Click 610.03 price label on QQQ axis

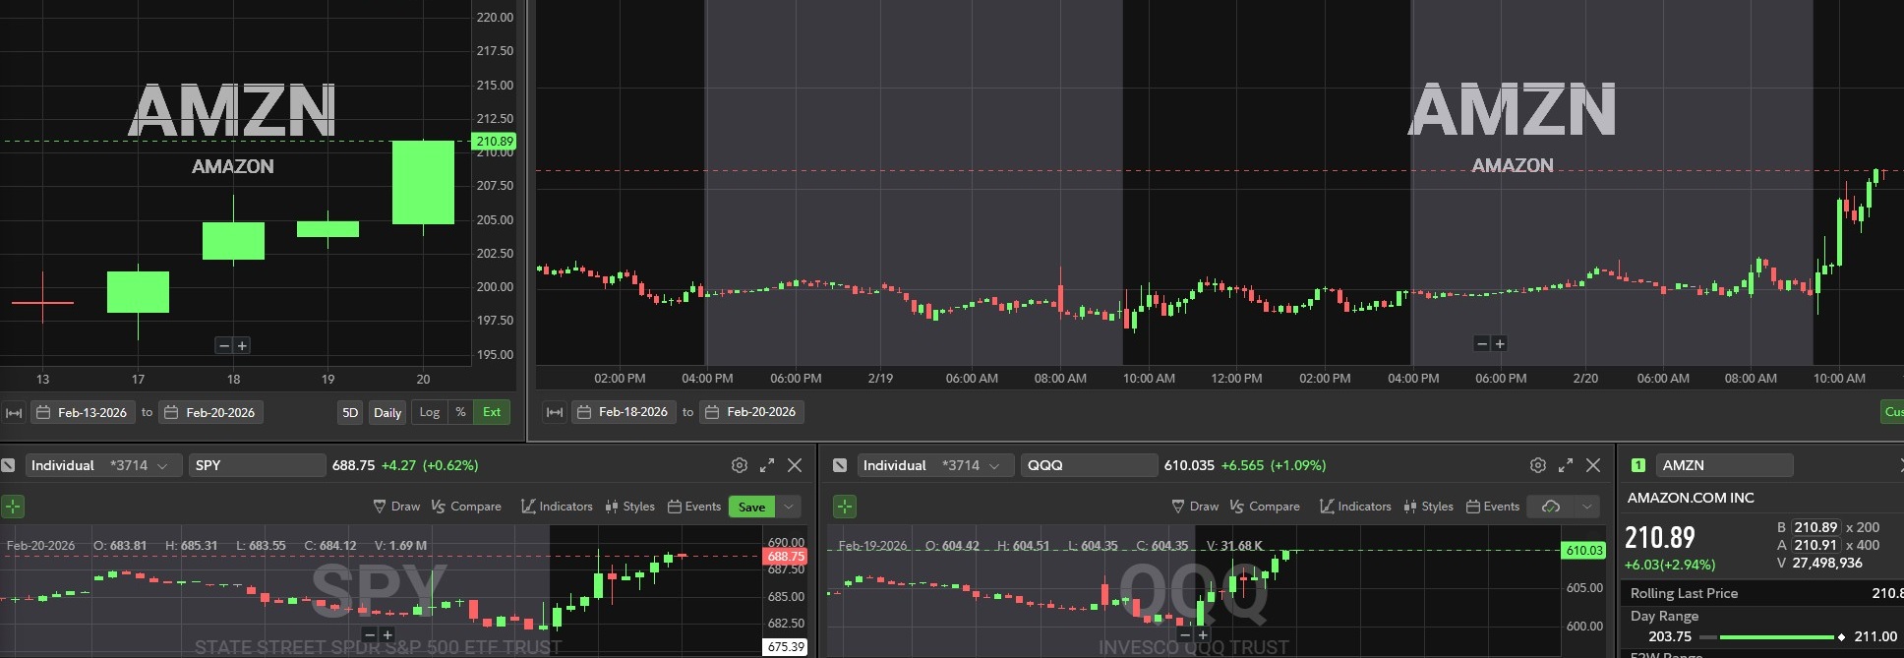click(x=1584, y=551)
